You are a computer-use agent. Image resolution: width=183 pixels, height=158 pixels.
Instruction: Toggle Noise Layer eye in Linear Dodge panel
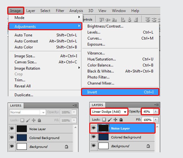pyautogui.click(x=93, y=128)
